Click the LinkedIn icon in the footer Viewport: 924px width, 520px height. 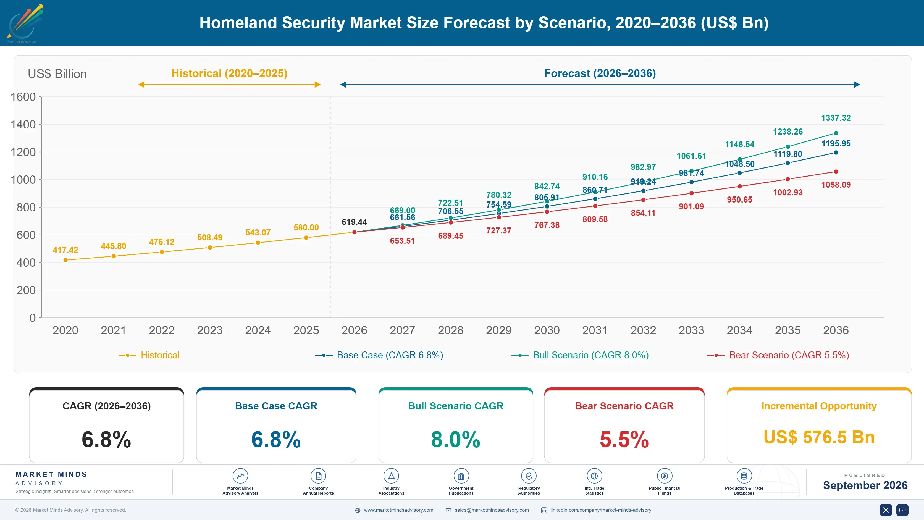pos(544,510)
